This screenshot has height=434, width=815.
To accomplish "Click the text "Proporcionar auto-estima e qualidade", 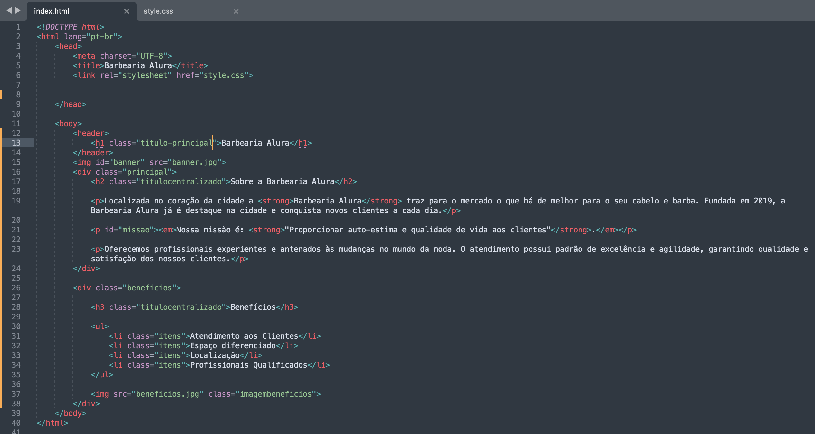I will click(418, 230).
